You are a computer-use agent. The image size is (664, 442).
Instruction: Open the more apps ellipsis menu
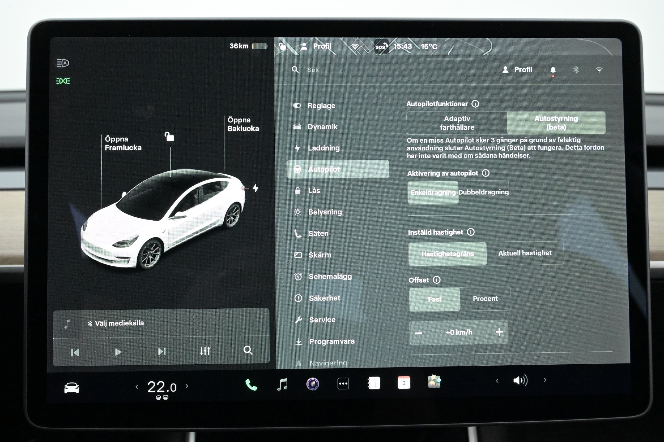click(343, 384)
